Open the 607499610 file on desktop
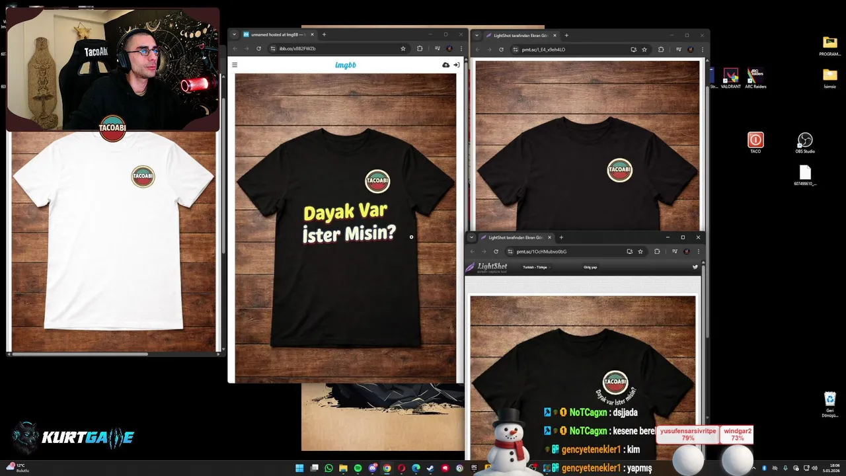Viewport: 846px width, 476px height. click(x=805, y=175)
